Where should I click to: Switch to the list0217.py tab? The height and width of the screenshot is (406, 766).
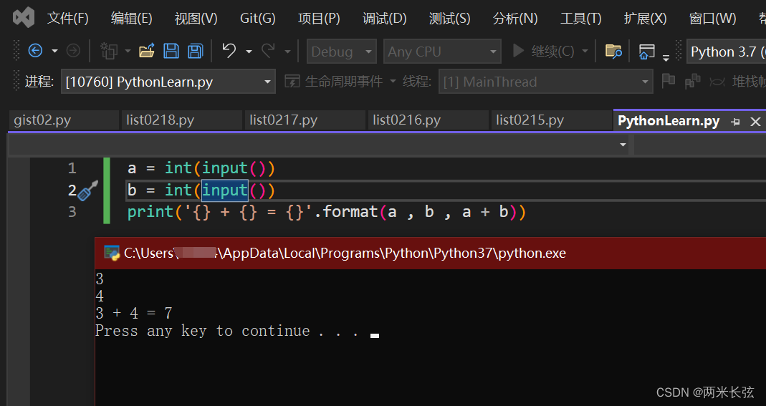pyautogui.click(x=305, y=120)
